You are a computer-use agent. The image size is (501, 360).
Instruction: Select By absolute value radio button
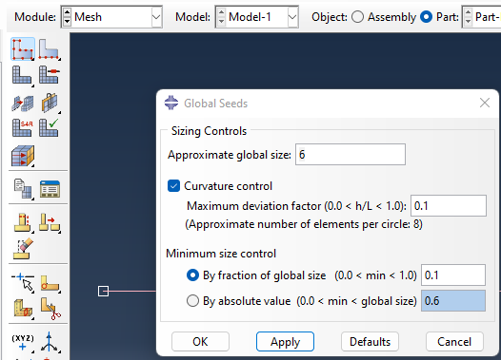pyautogui.click(x=192, y=301)
